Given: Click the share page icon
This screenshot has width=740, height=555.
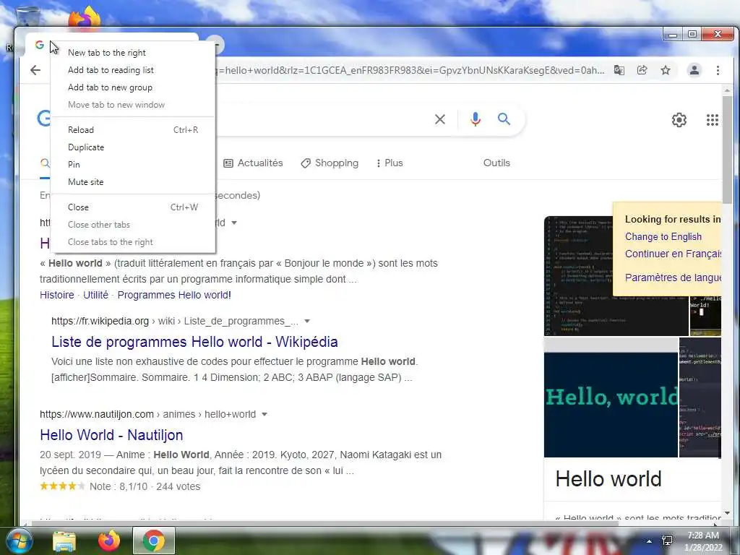Looking at the screenshot, I should 642,70.
